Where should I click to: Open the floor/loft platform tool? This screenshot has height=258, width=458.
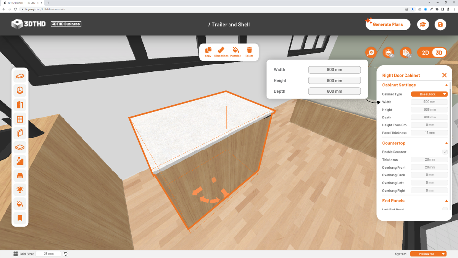[x=20, y=147]
